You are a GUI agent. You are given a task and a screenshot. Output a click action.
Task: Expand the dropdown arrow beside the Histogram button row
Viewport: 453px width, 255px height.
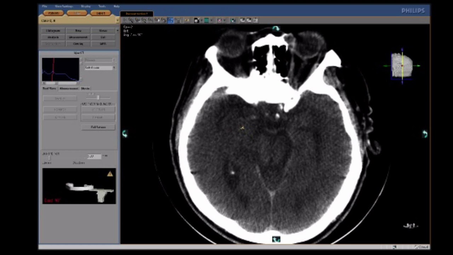(117, 31)
